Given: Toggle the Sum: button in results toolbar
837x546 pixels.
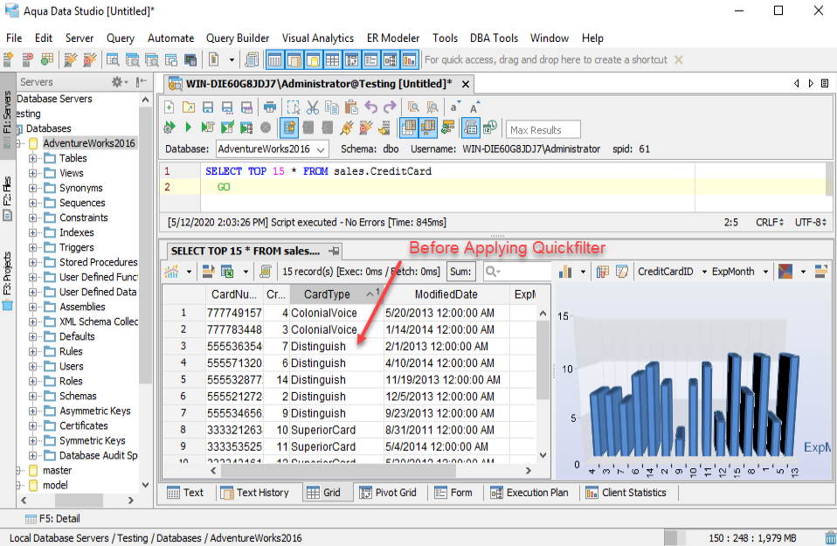Looking at the screenshot, I should (x=460, y=272).
